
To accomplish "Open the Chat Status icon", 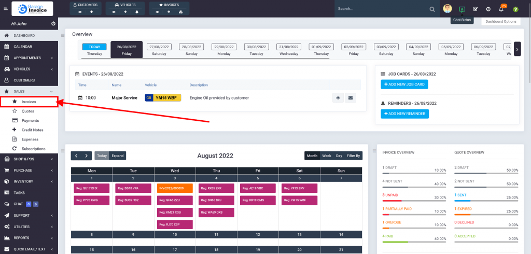I will [x=462, y=9].
